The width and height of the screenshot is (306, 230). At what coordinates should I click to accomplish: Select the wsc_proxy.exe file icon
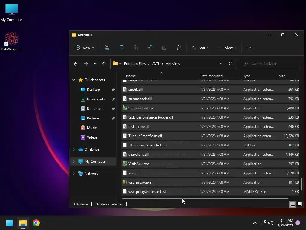click(125, 182)
